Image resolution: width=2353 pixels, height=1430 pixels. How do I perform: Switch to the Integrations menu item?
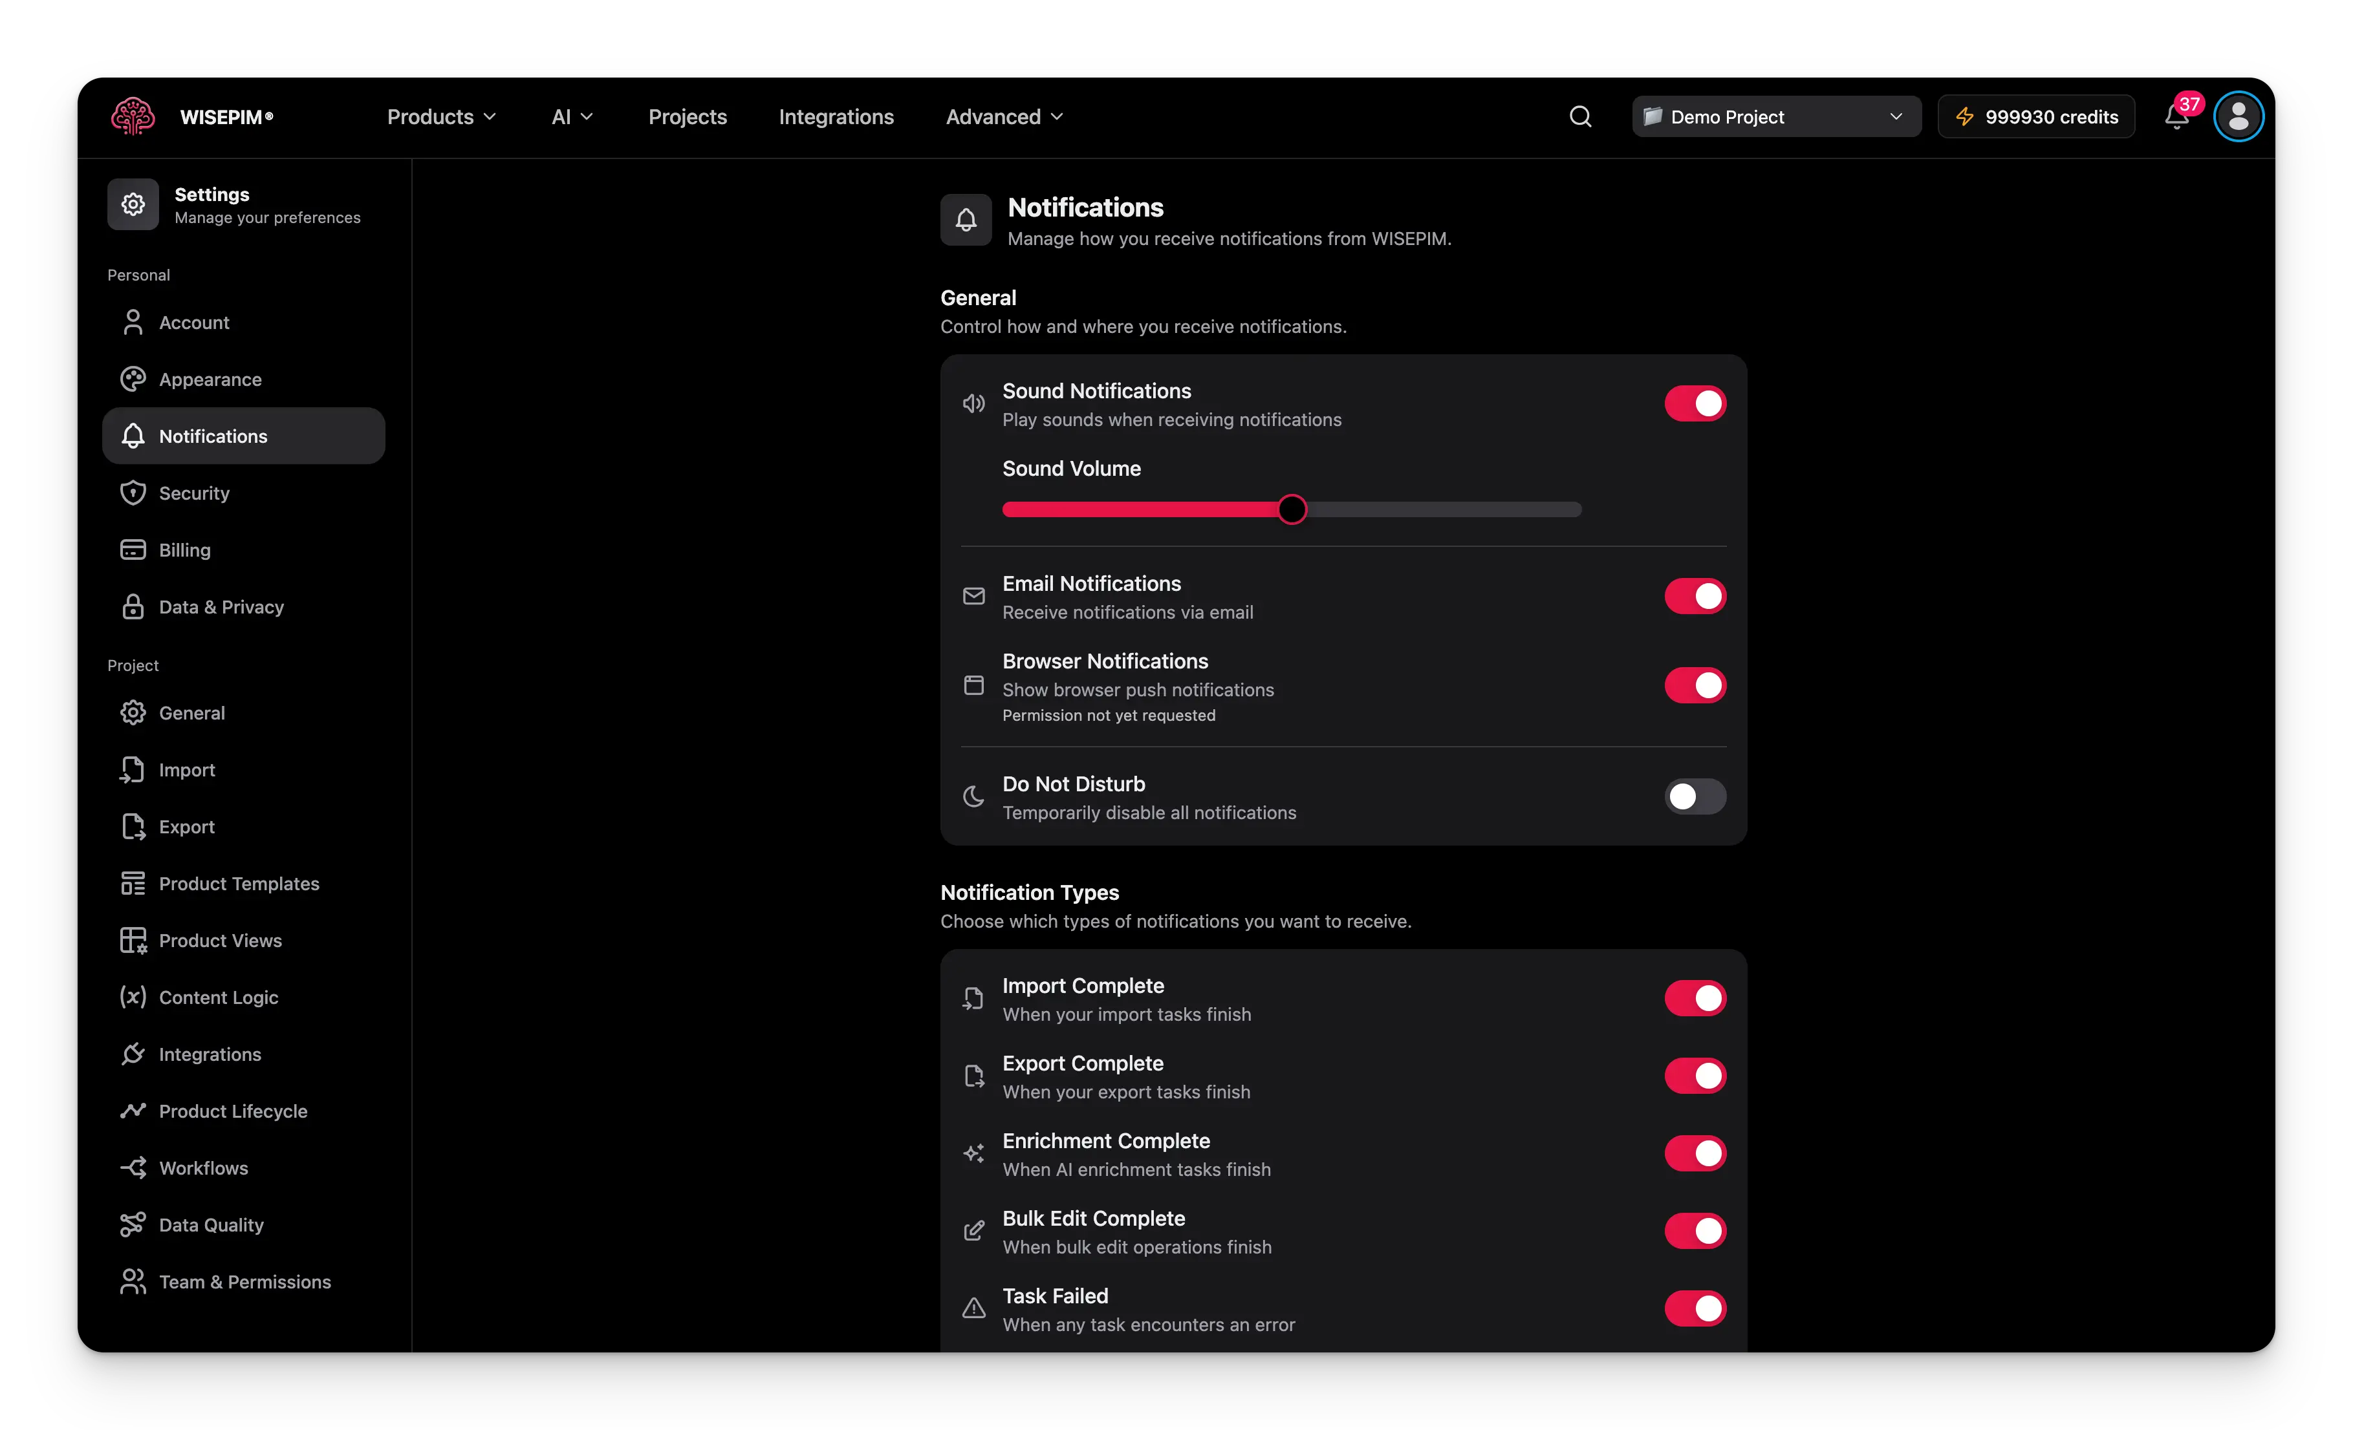(x=836, y=116)
